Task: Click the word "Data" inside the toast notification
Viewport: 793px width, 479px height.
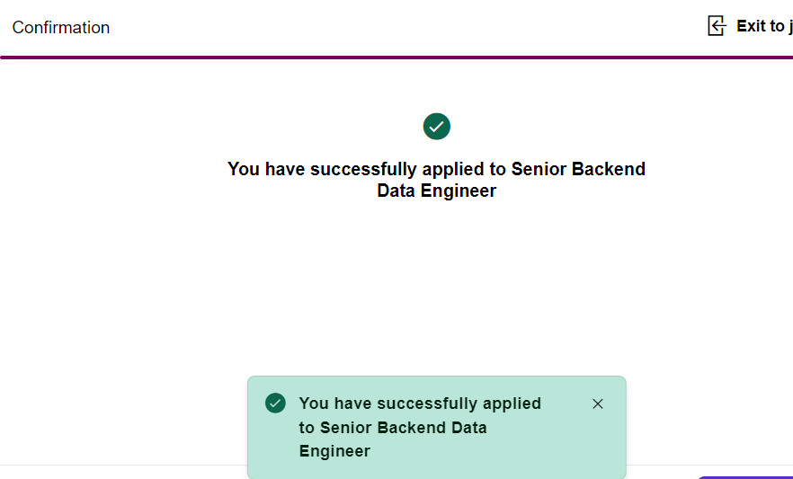Action: 468,427
